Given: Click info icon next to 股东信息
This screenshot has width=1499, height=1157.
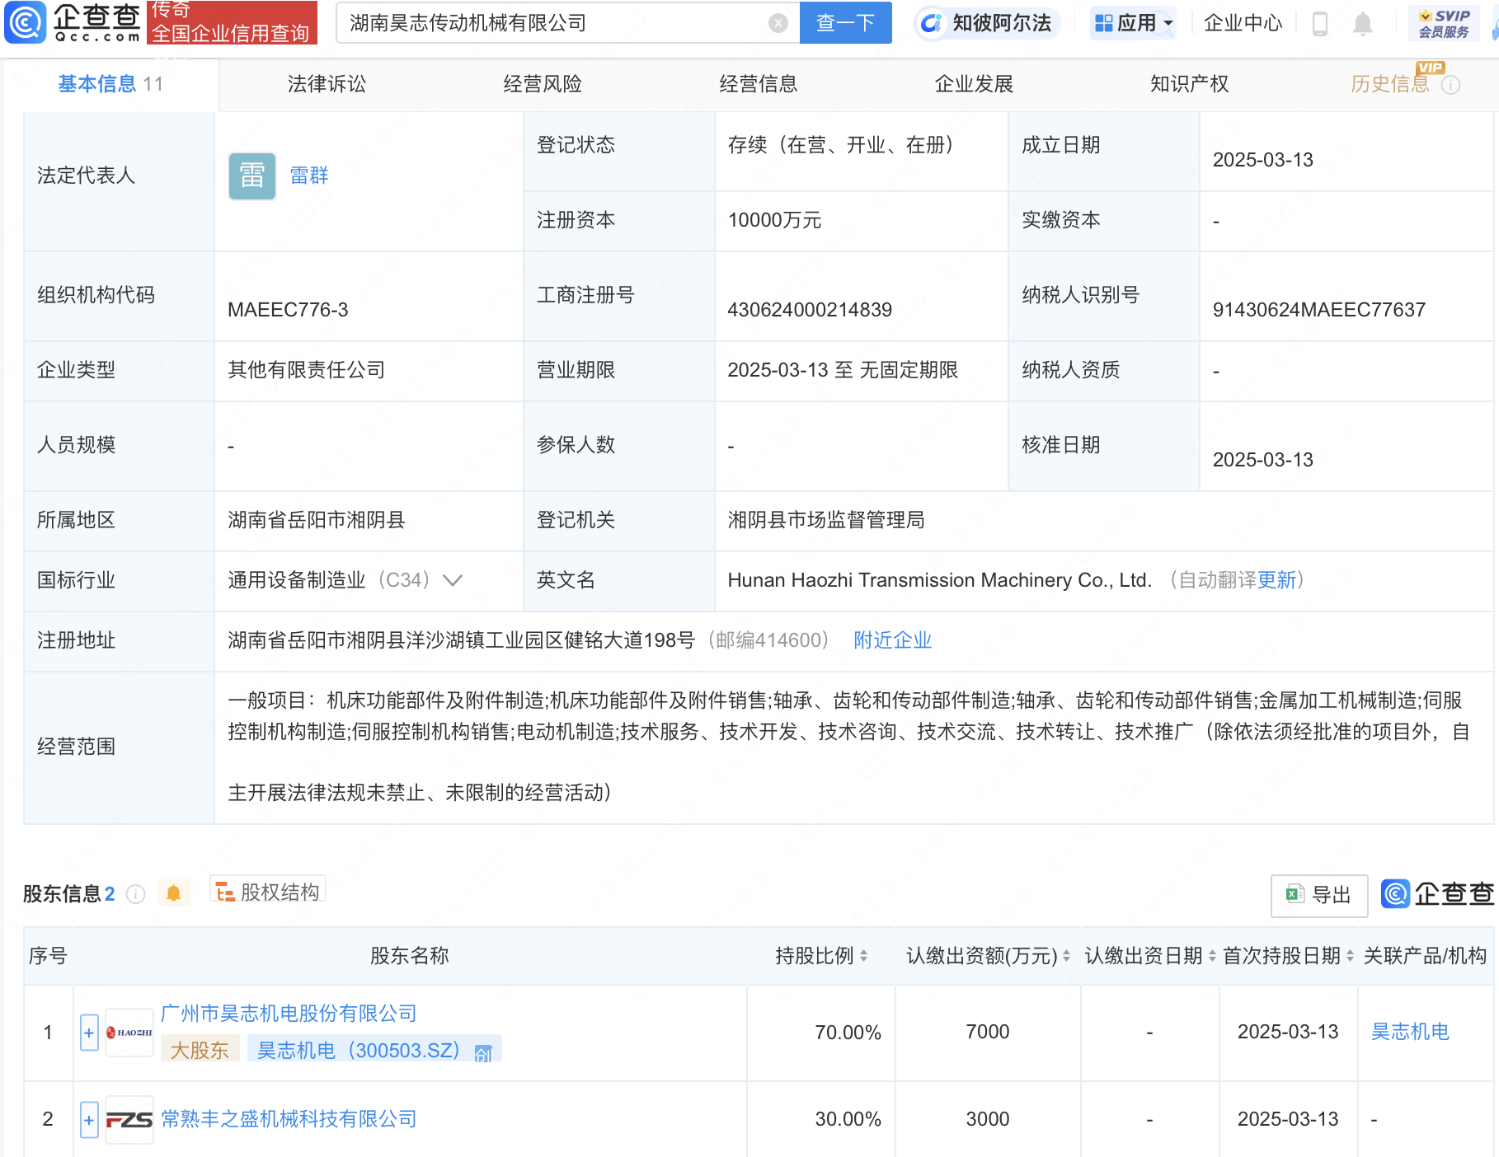Looking at the screenshot, I should (x=136, y=894).
